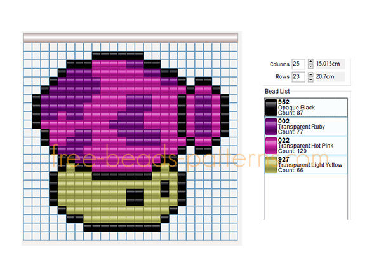Increase Rows with the up arrow
The height and width of the screenshot is (280, 381).
(311, 74)
